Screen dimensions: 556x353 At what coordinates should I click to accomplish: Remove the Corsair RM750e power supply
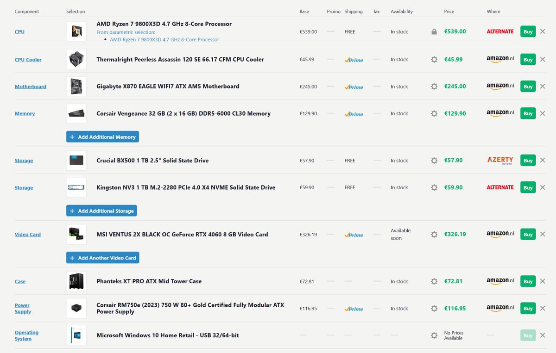pyautogui.click(x=543, y=308)
